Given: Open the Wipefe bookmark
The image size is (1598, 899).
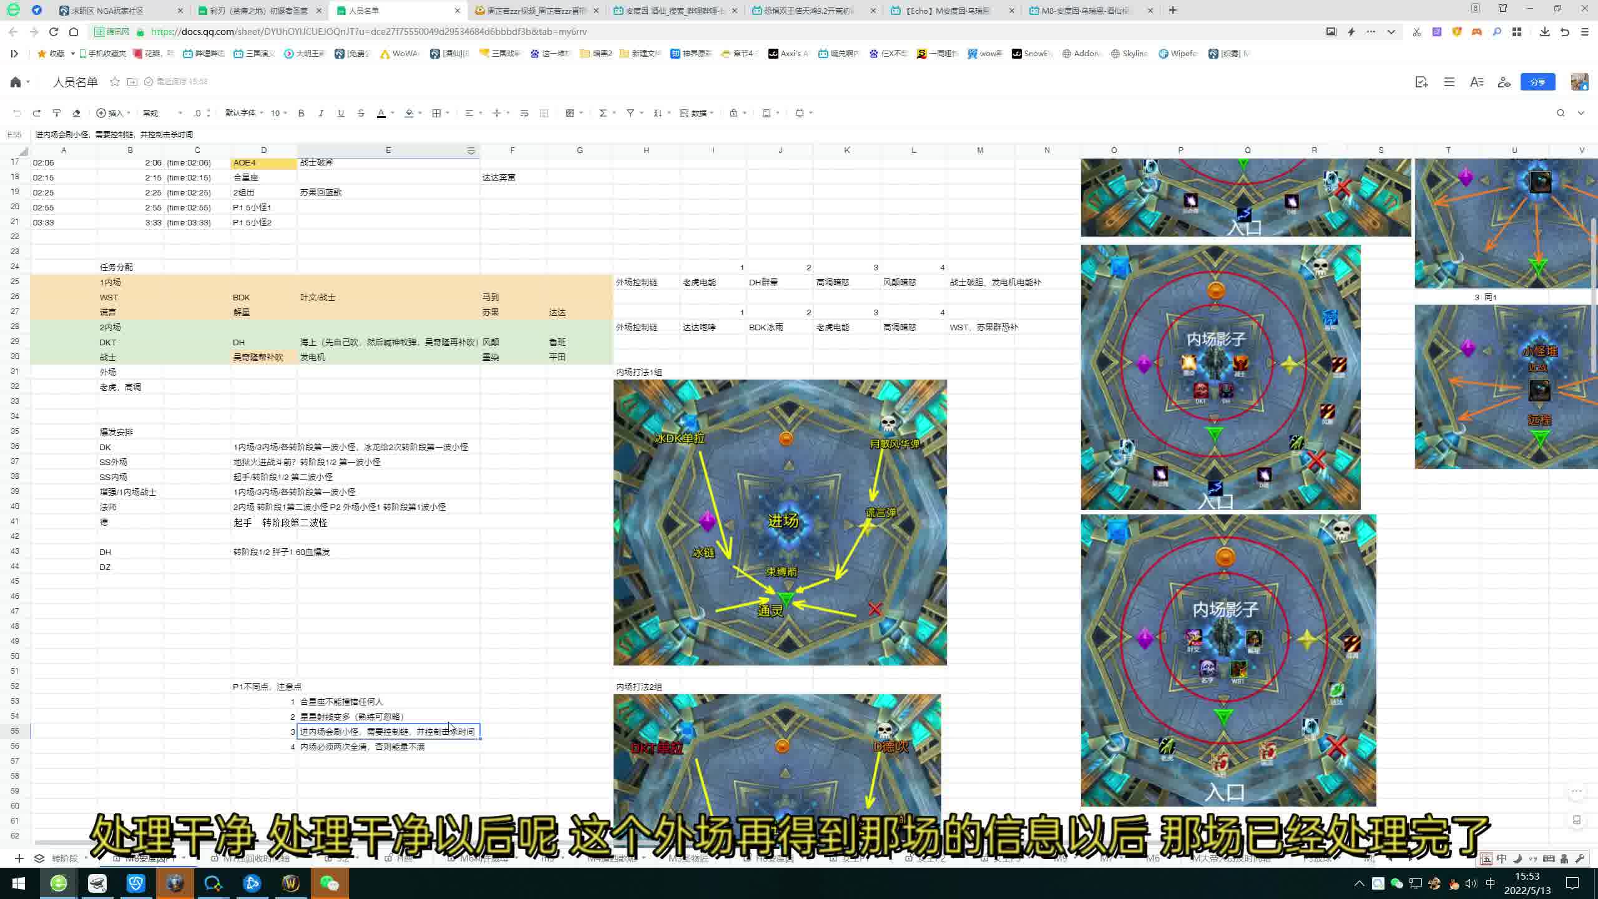Looking at the screenshot, I should coord(1178,54).
